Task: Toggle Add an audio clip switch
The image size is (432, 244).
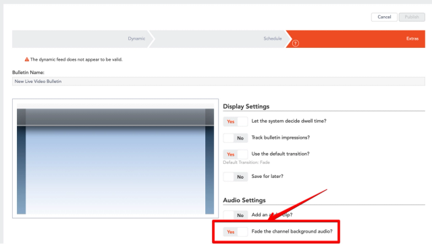Action: 236,215
